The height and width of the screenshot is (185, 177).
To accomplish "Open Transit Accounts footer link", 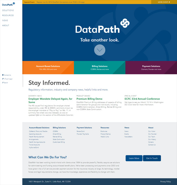I will [34, 145].
